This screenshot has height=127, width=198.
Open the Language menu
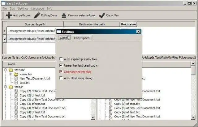37,9
